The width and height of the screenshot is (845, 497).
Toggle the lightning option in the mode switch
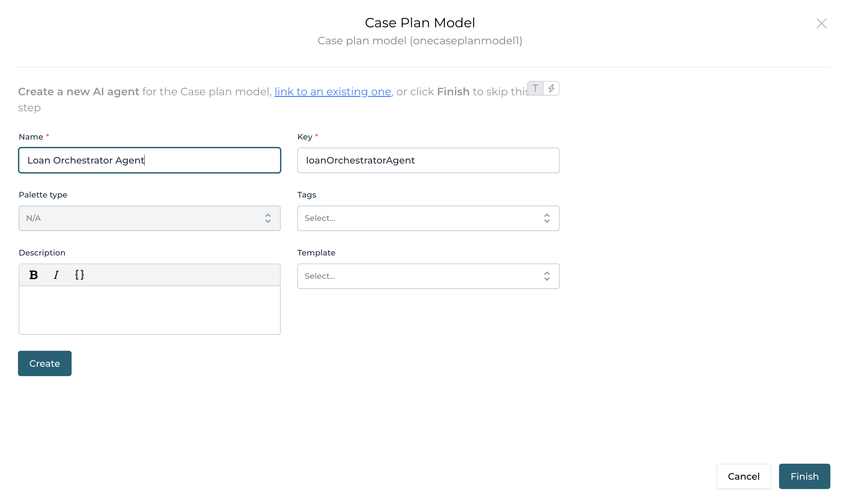click(552, 88)
